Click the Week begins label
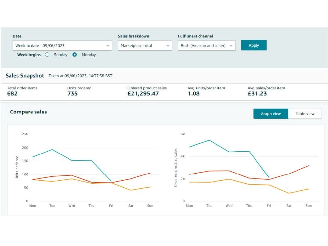 point(29,55)
